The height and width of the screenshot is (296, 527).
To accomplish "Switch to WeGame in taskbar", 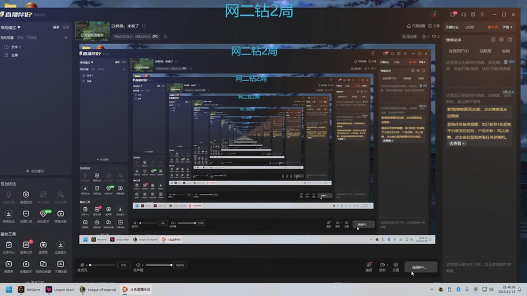I will coord(29,289).
